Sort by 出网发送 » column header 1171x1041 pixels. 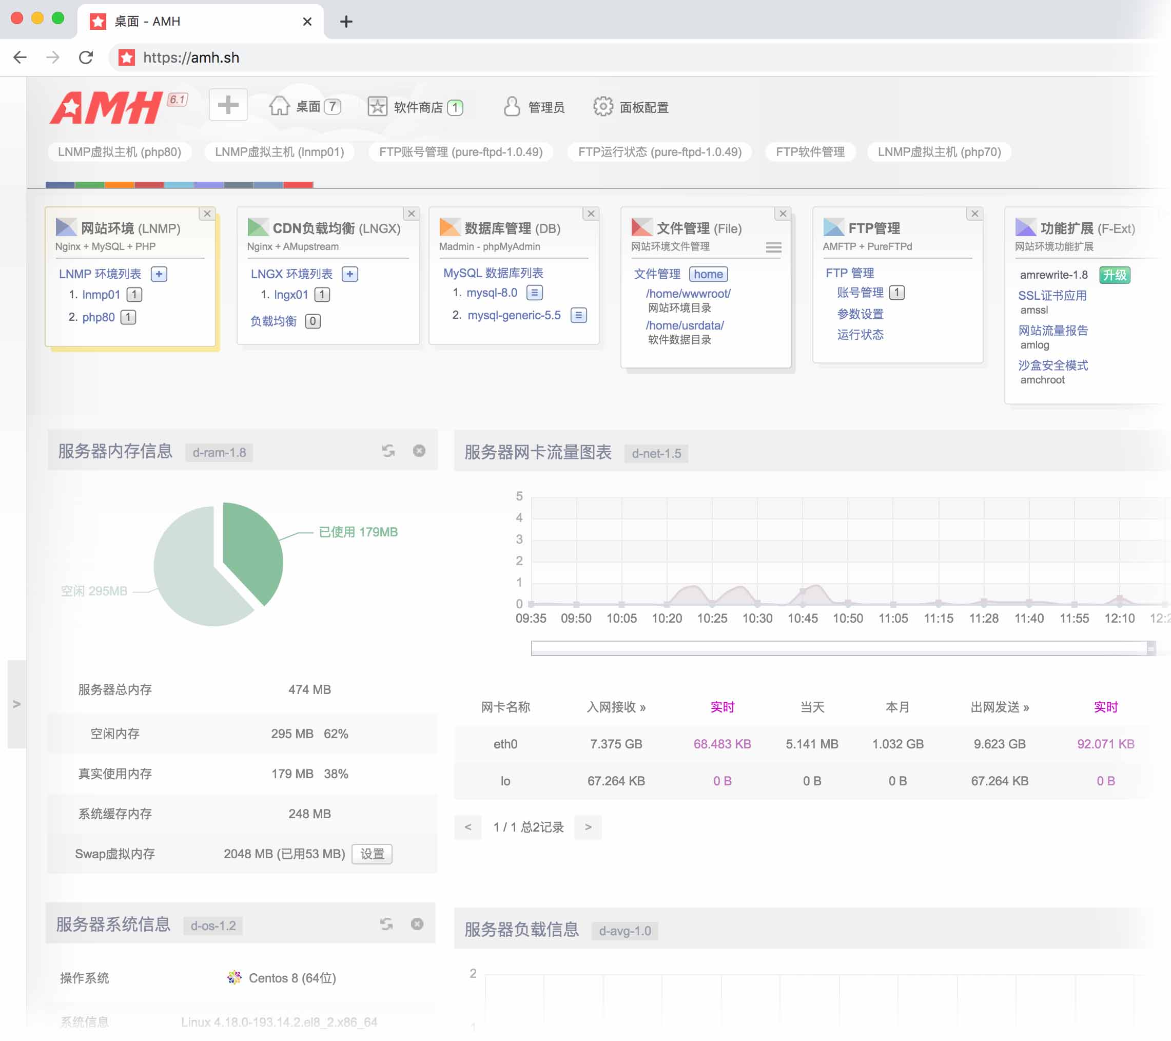(x=999, y=707)
